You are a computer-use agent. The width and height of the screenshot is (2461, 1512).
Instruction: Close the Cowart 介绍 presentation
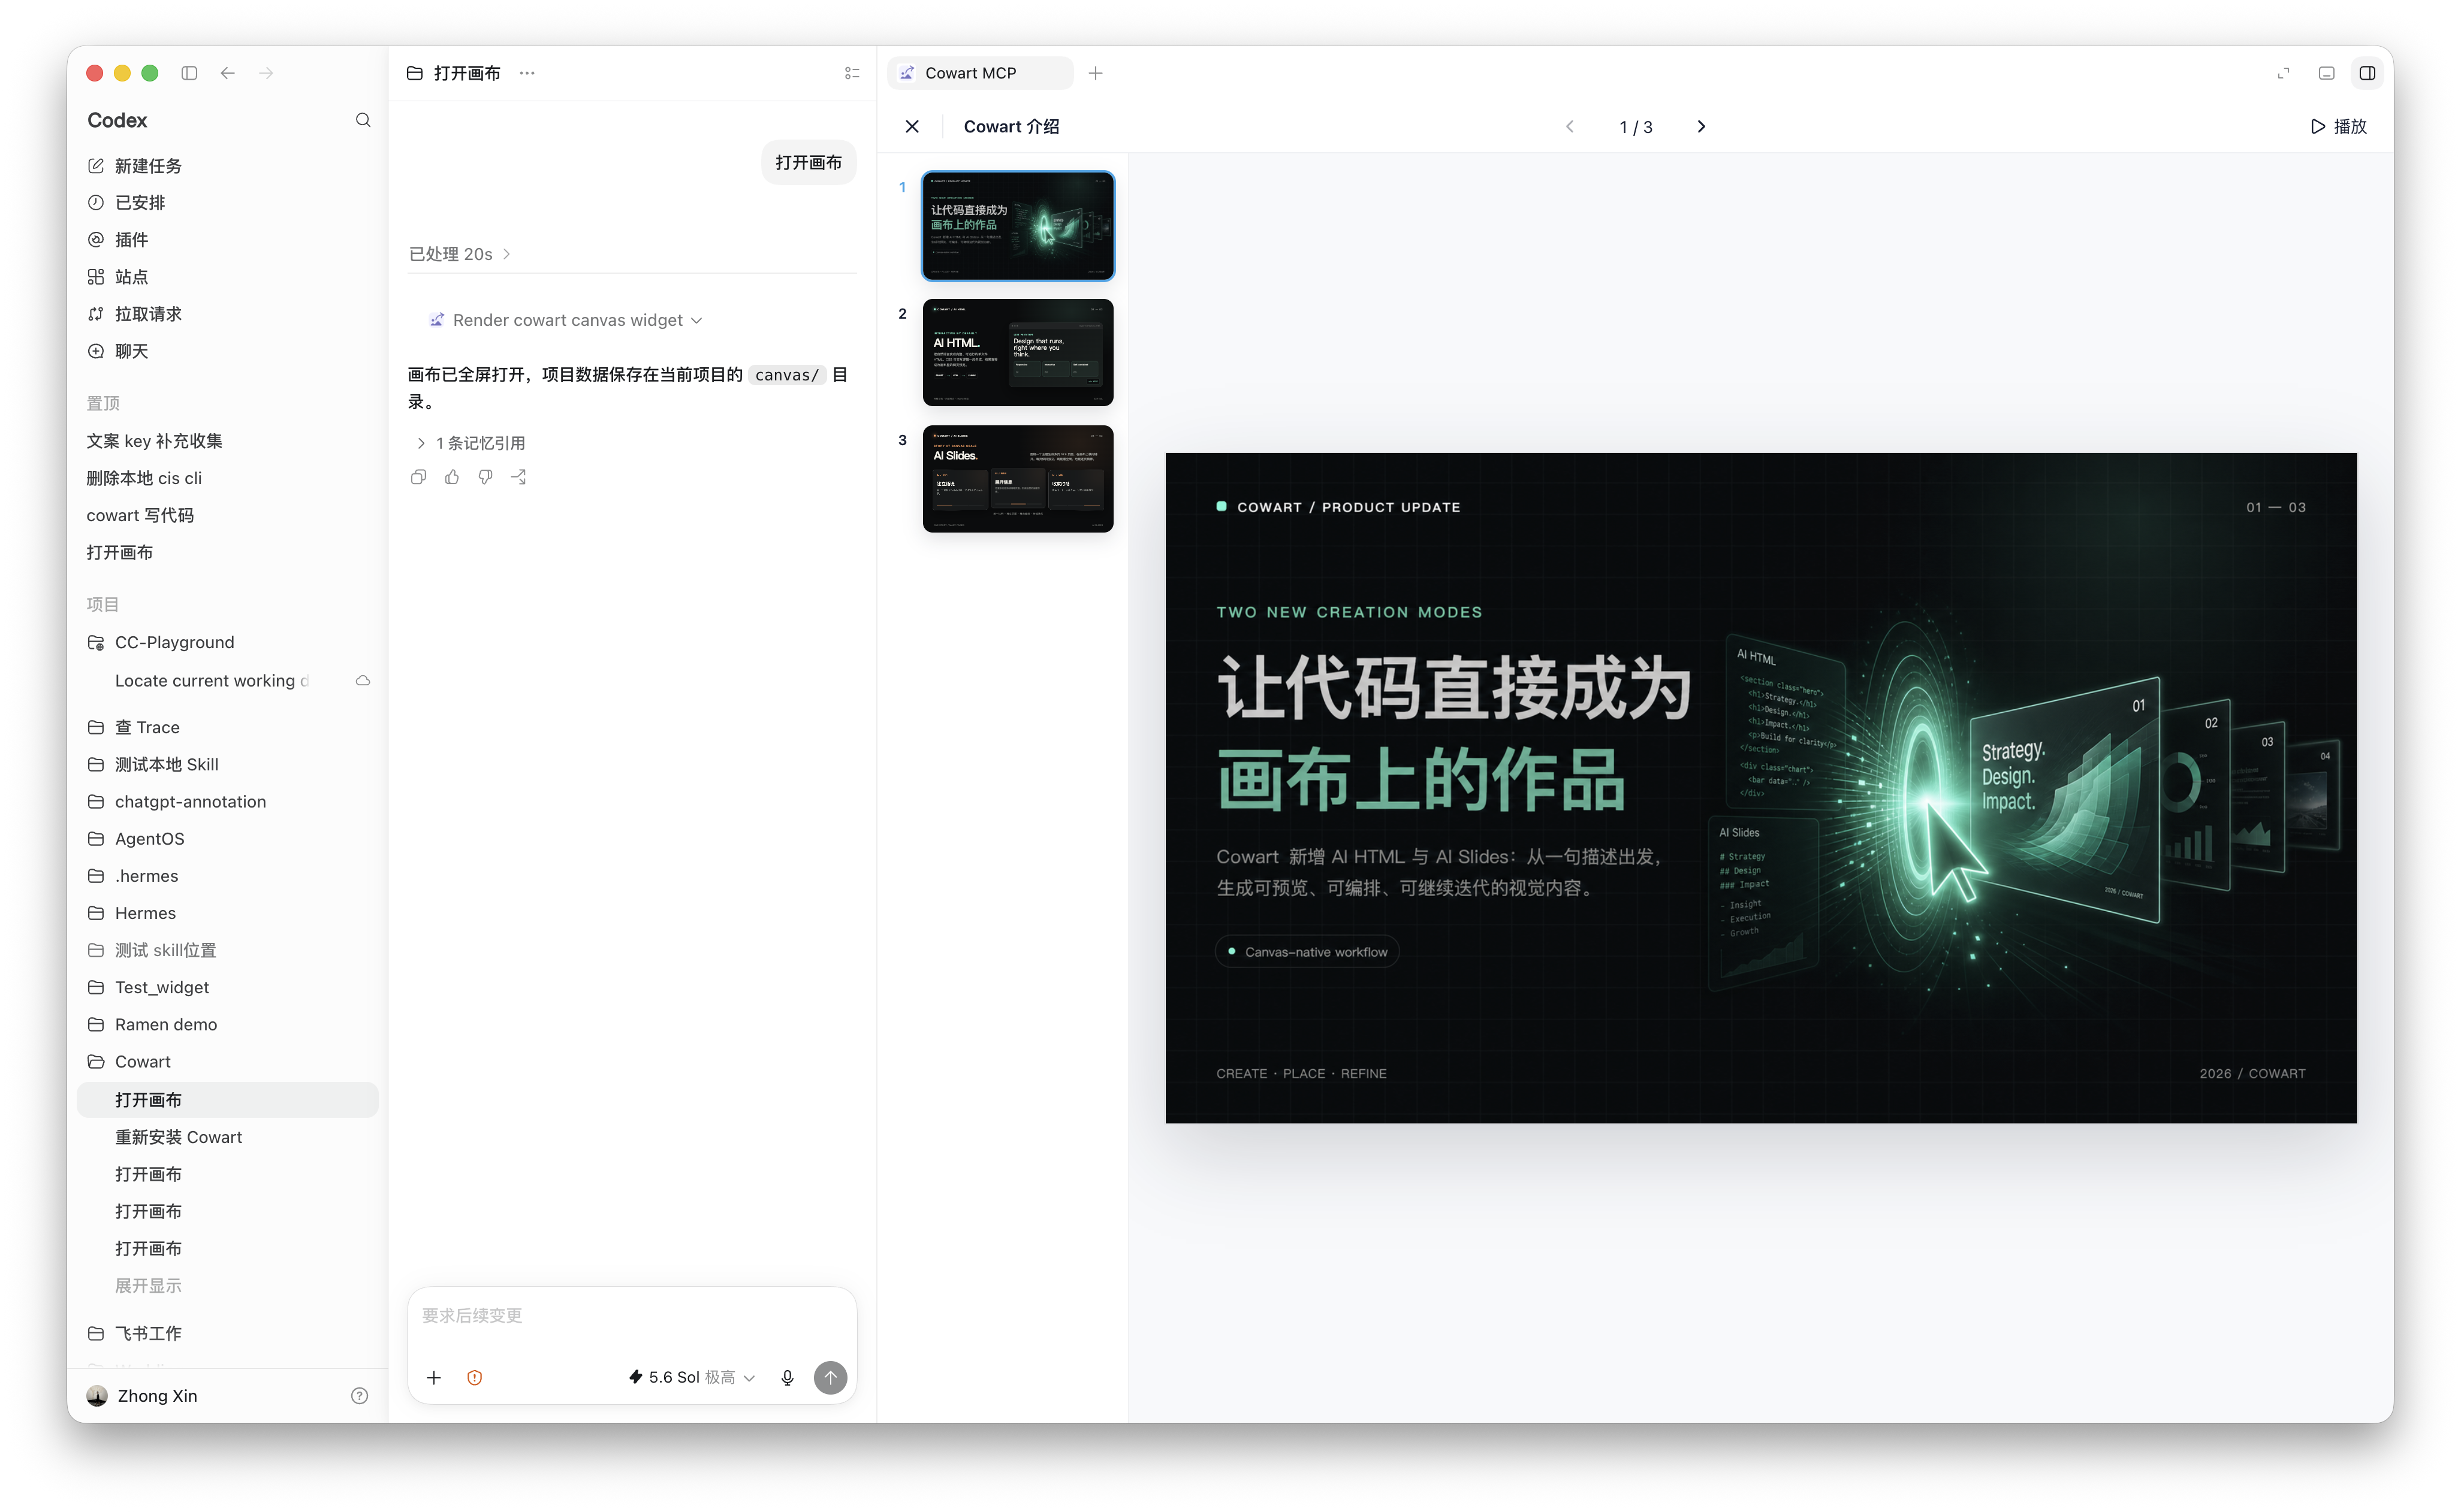pos(912,127)
